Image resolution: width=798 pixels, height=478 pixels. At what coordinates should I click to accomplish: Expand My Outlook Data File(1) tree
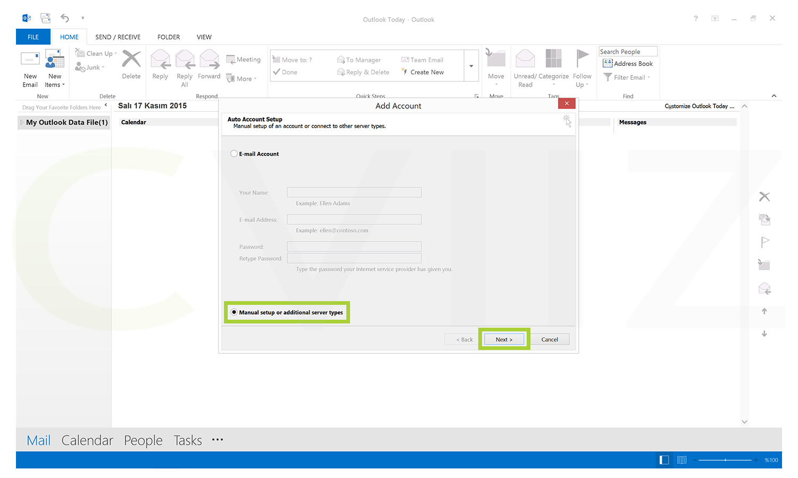tap(22, 122)
